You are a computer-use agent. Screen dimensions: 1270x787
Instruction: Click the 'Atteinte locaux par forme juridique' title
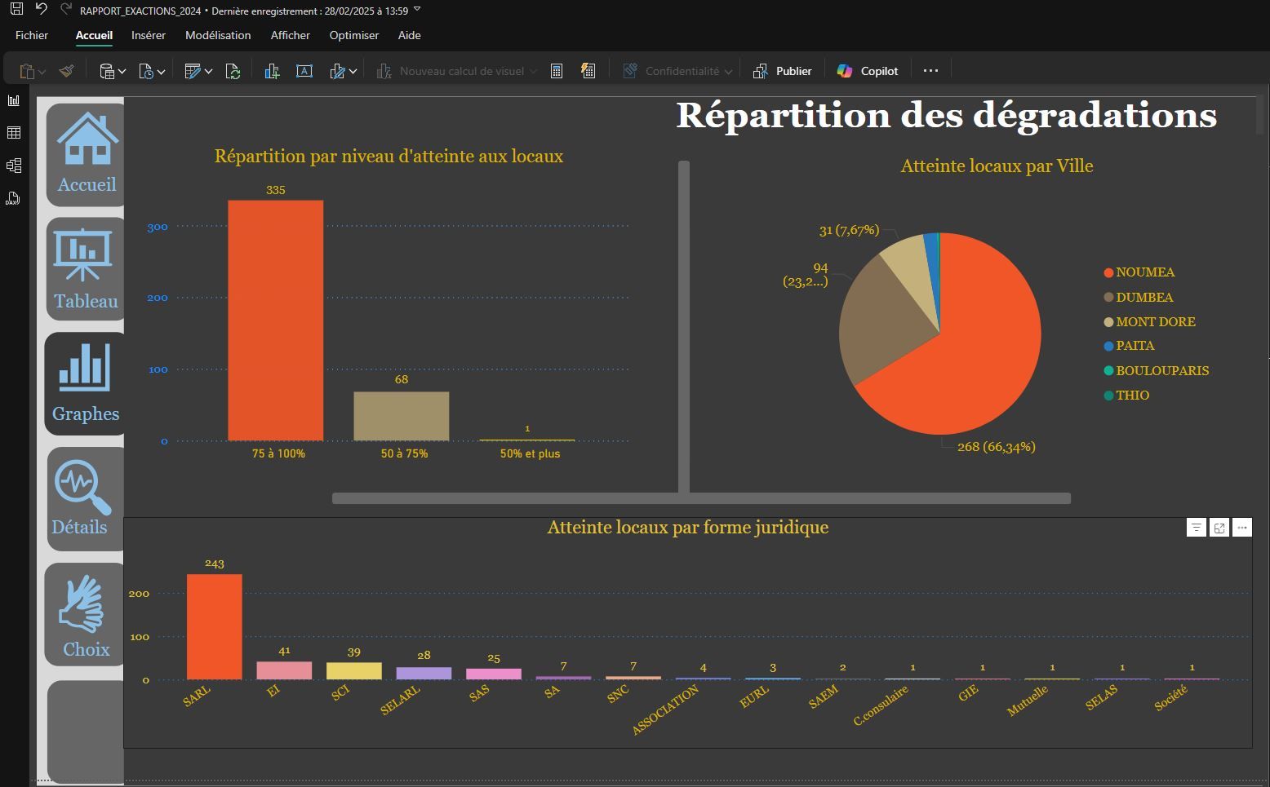click(688, 528)
